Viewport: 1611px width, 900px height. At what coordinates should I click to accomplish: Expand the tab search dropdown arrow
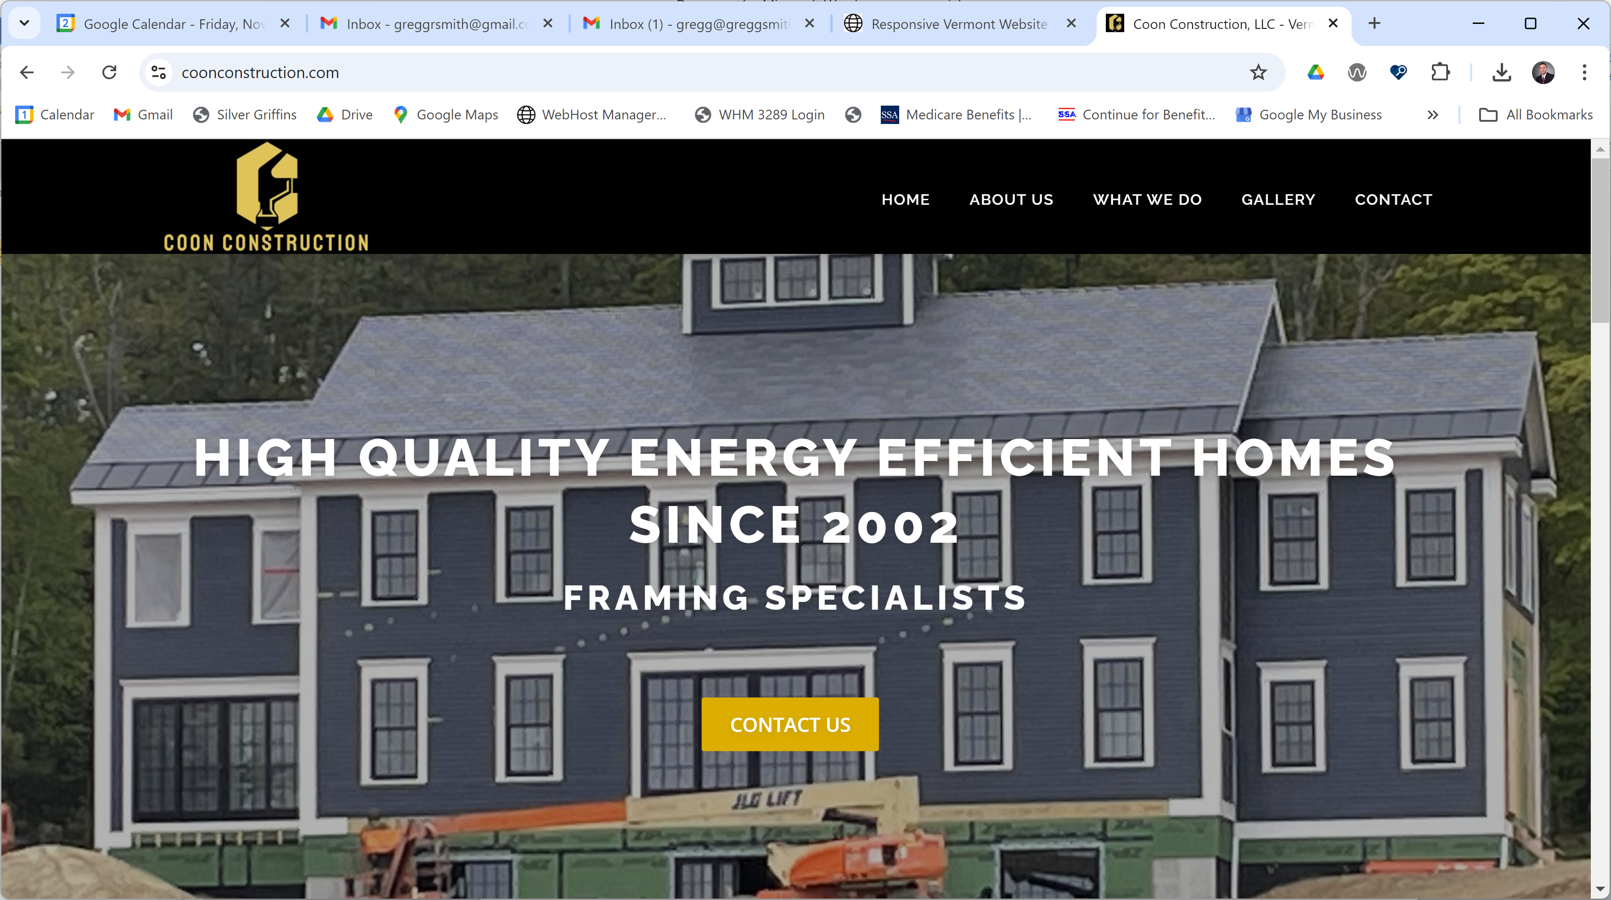click(24, 23)
